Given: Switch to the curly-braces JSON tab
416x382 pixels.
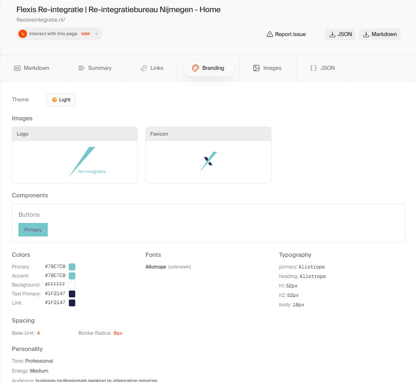Looking at the screenshot, I should click(322, 68).
